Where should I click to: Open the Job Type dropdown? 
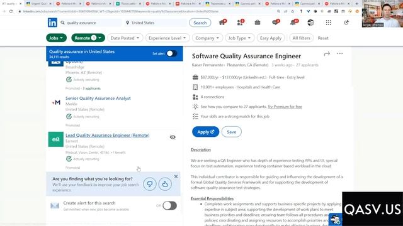239,38
